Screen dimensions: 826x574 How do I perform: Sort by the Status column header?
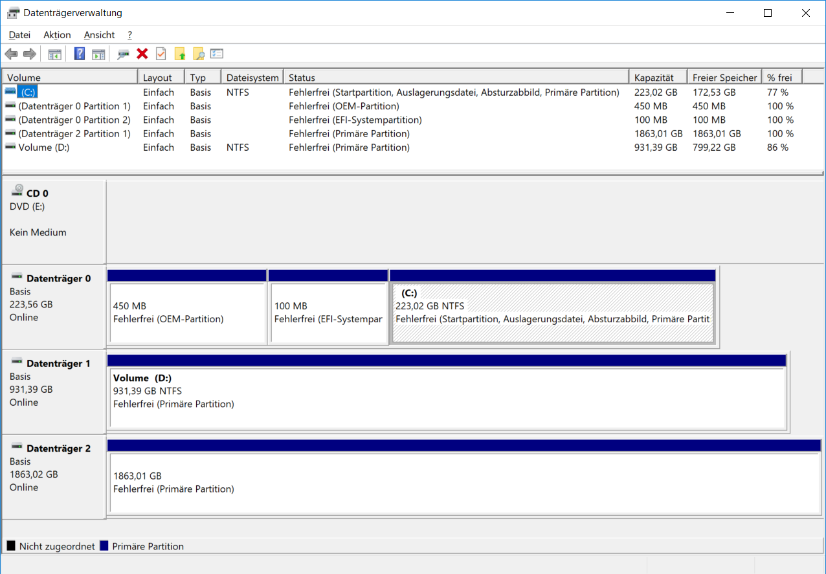click(456, 77)
